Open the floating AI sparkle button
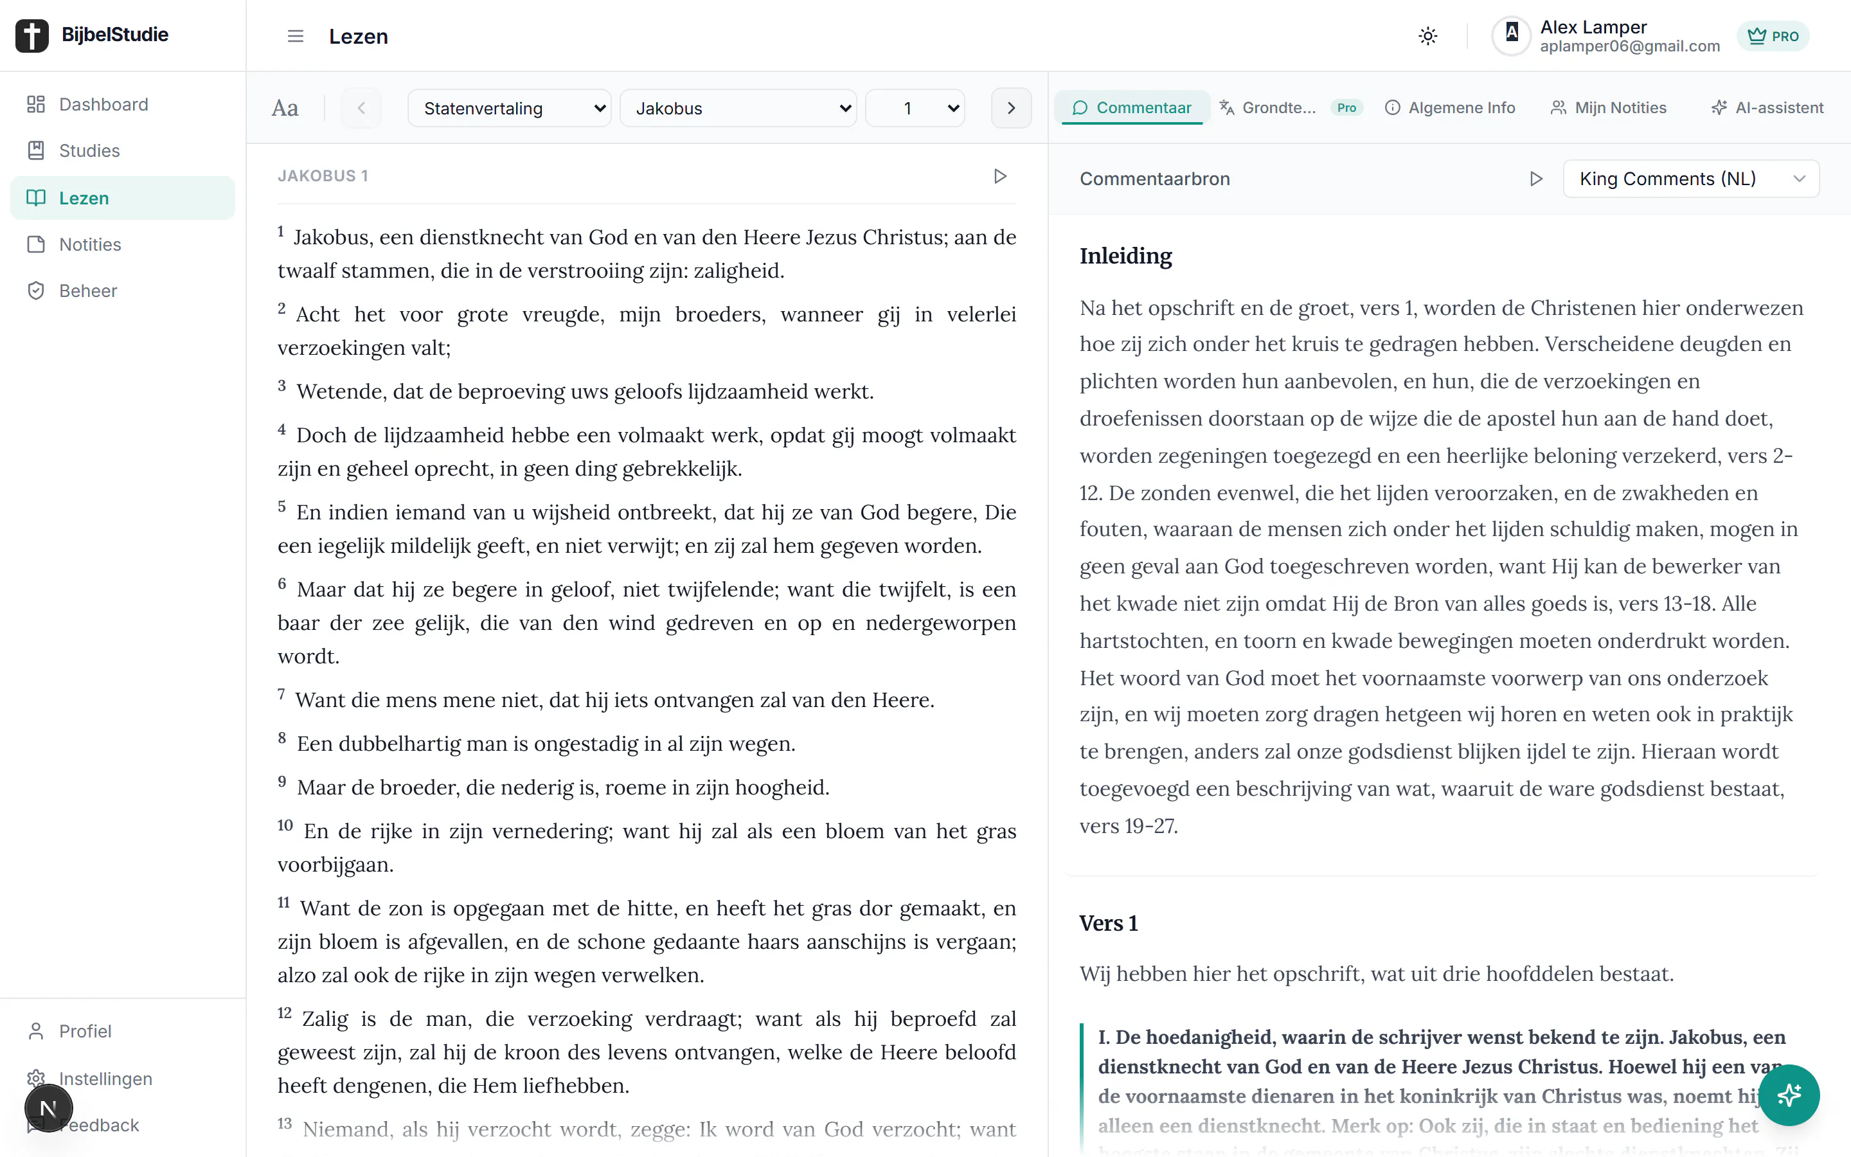The image size is (1851, 1157). click(1788, 1095)
